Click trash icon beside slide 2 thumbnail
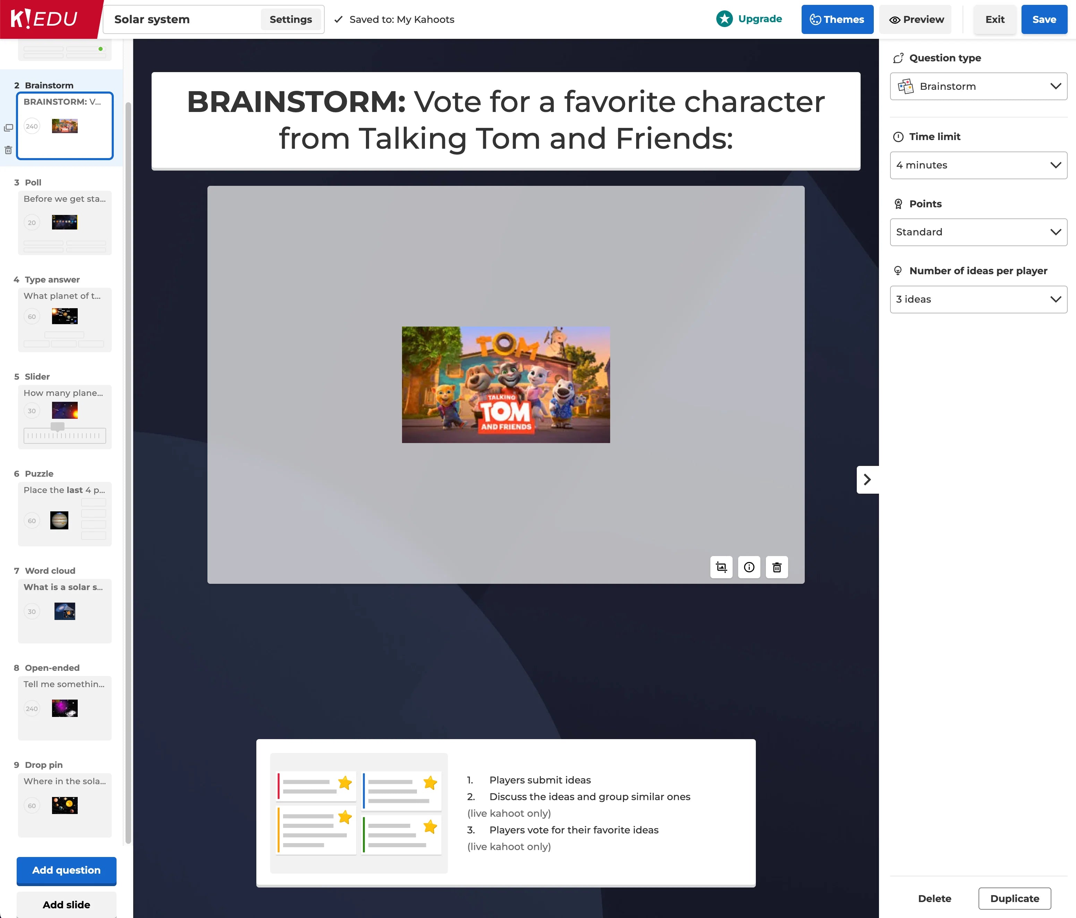Viewport: 1076px width, 918px height. 8,150
